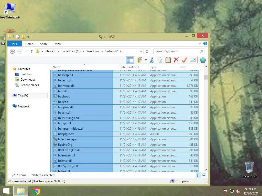Image resolution: width=262 pixels, height=196 pixels.
Task: Click scroll down arrow of file list
Action: click(x=206, y=170)
